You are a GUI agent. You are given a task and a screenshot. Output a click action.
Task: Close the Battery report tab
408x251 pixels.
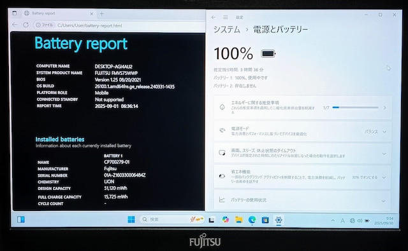tap(92, 14)
